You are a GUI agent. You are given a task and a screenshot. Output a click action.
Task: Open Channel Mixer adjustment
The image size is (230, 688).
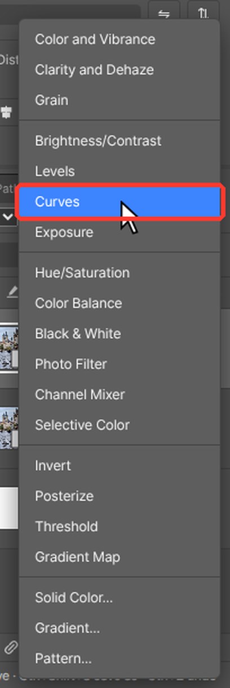tap(120, 394)
